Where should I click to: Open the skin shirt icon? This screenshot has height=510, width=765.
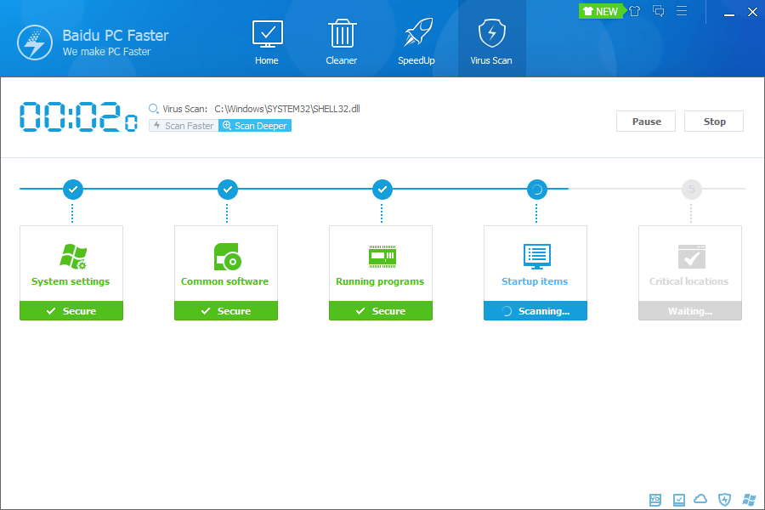(x=634, y=11)
